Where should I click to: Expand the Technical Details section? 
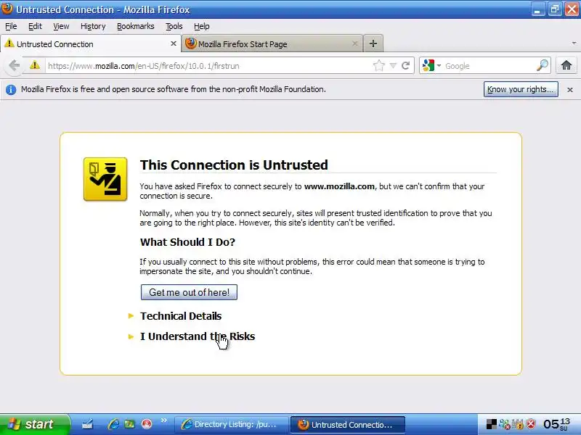tap(181, 316)
